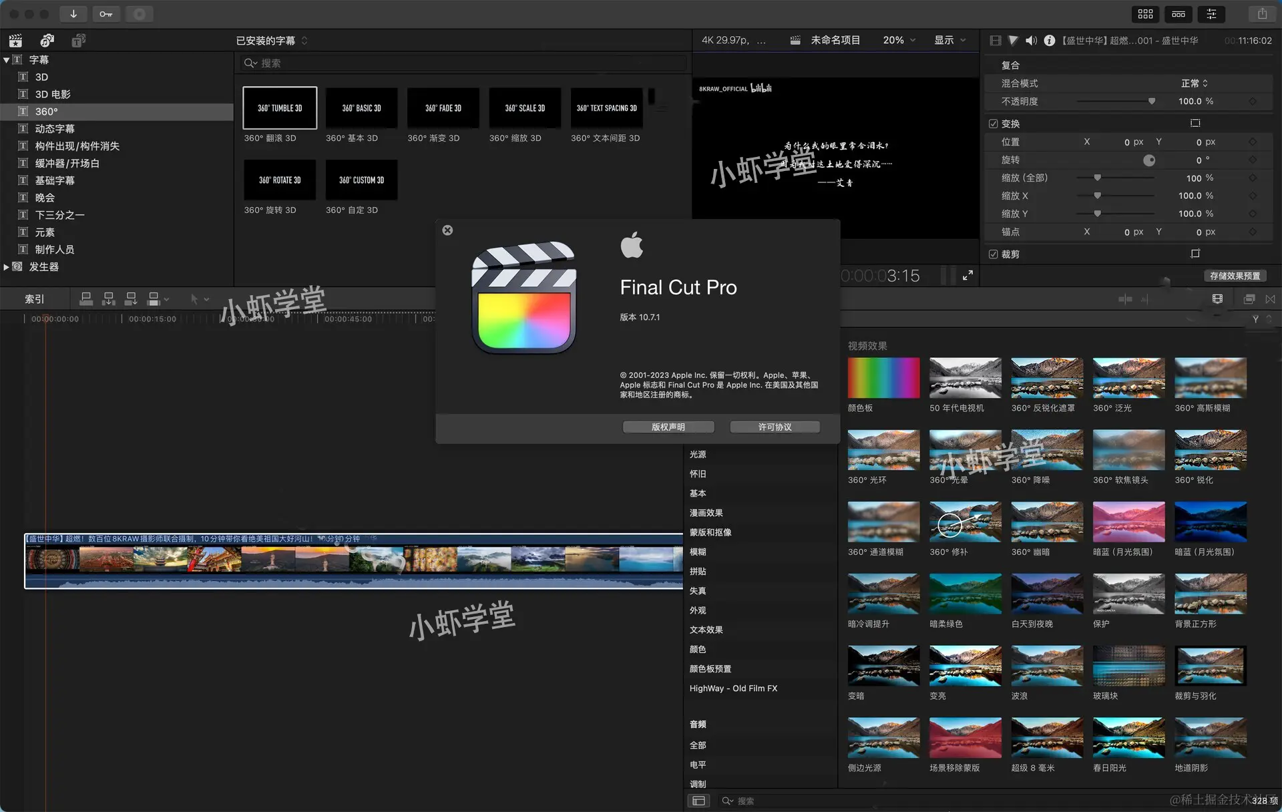Click the 存储效果预置 save preset button
The image size is (1282, 812).
[1235, 276]
